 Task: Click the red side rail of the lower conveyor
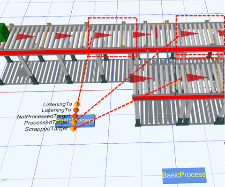coord(179,97)
